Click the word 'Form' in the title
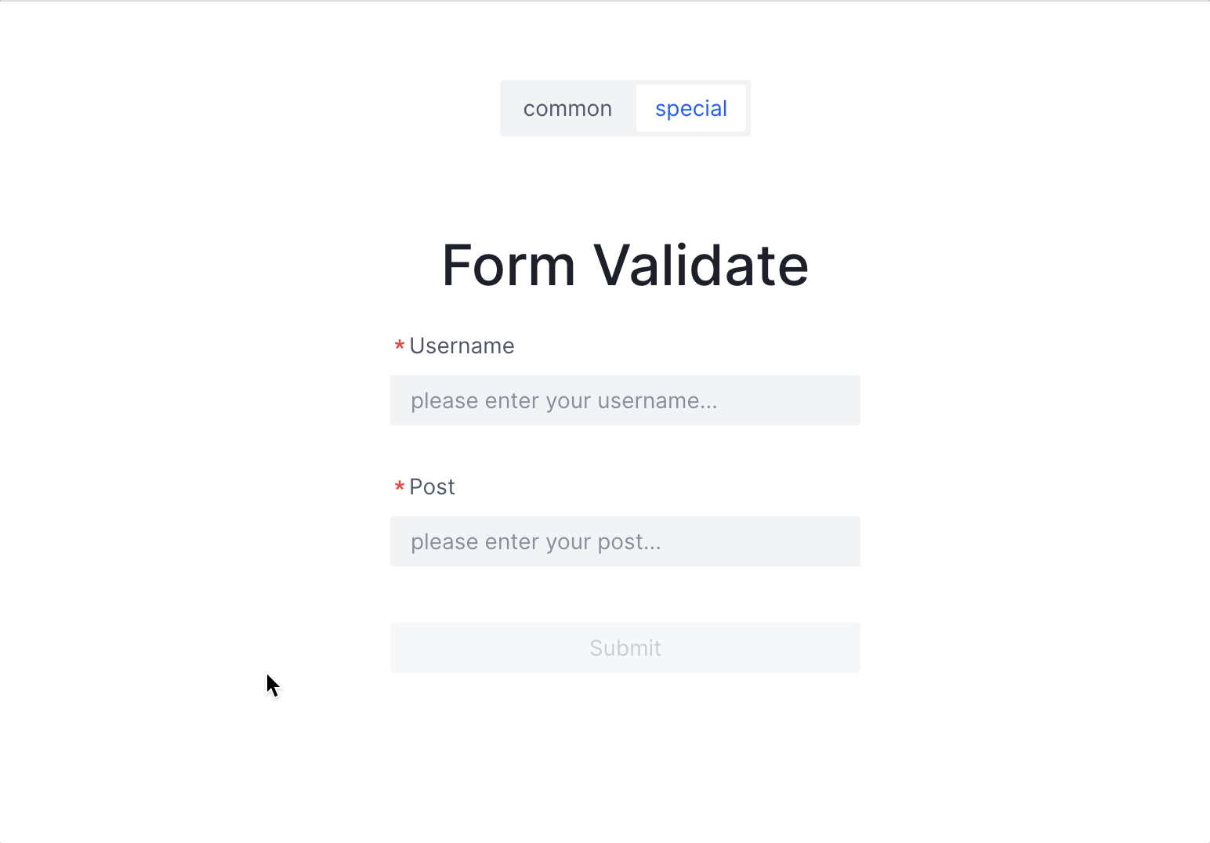The width and height of the screenshot is (1210, 843). click(x=509, y=265)
